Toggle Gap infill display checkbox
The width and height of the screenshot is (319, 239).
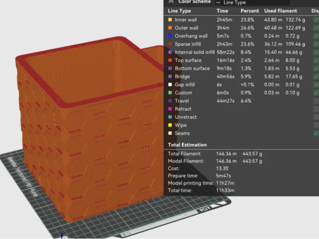(316, 84)
